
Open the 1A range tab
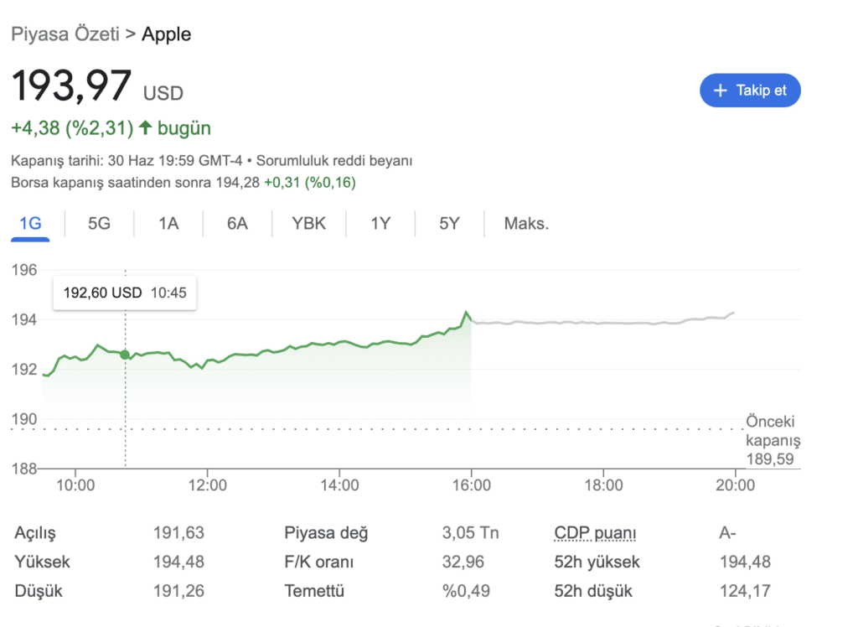pyautogui.click(x=168, y=224)
